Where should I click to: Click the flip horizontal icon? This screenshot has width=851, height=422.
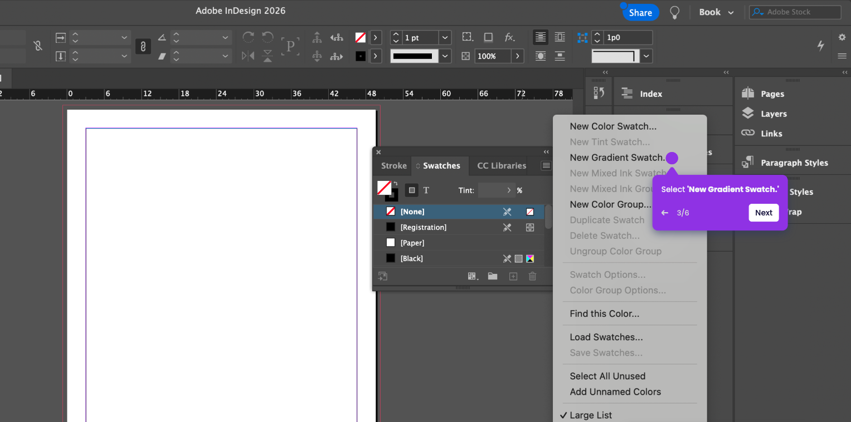248,56
